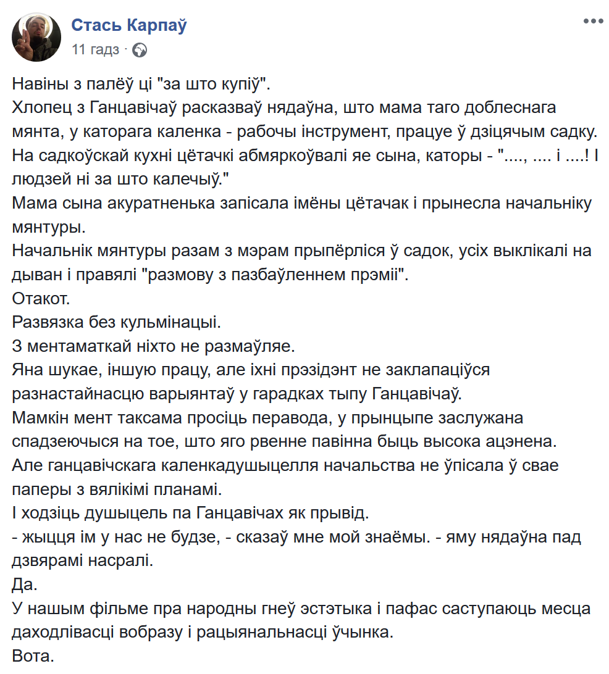This screenshot has height=674, width=609.
Task: Click the line starting 'Мамкін мент таксама'
Action: [x=267, y=418]
